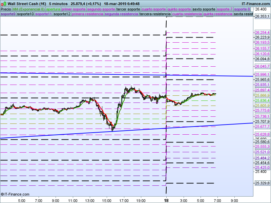
Task: Select the Precio indicator label
Action: pos(6,9)
